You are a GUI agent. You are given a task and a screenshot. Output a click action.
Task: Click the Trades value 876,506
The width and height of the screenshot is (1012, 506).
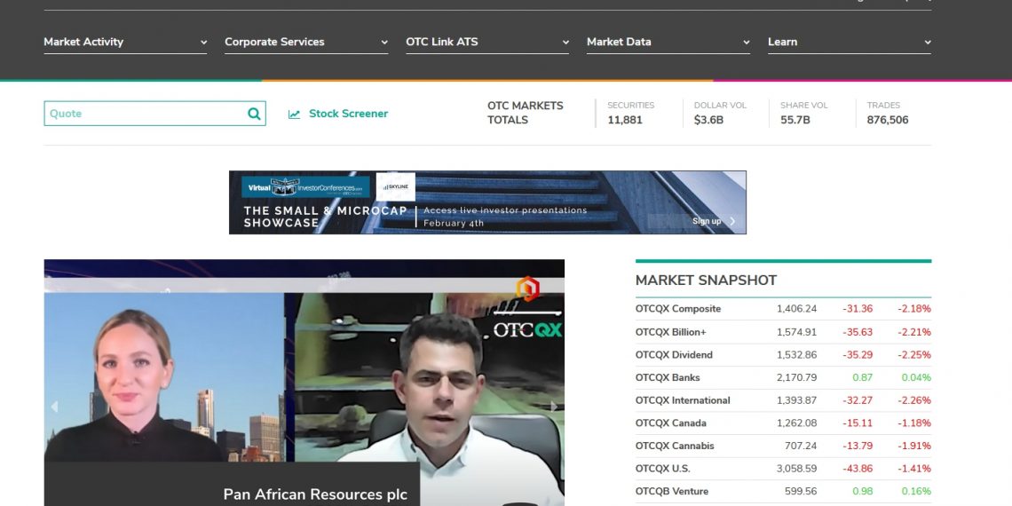point(888,120)
